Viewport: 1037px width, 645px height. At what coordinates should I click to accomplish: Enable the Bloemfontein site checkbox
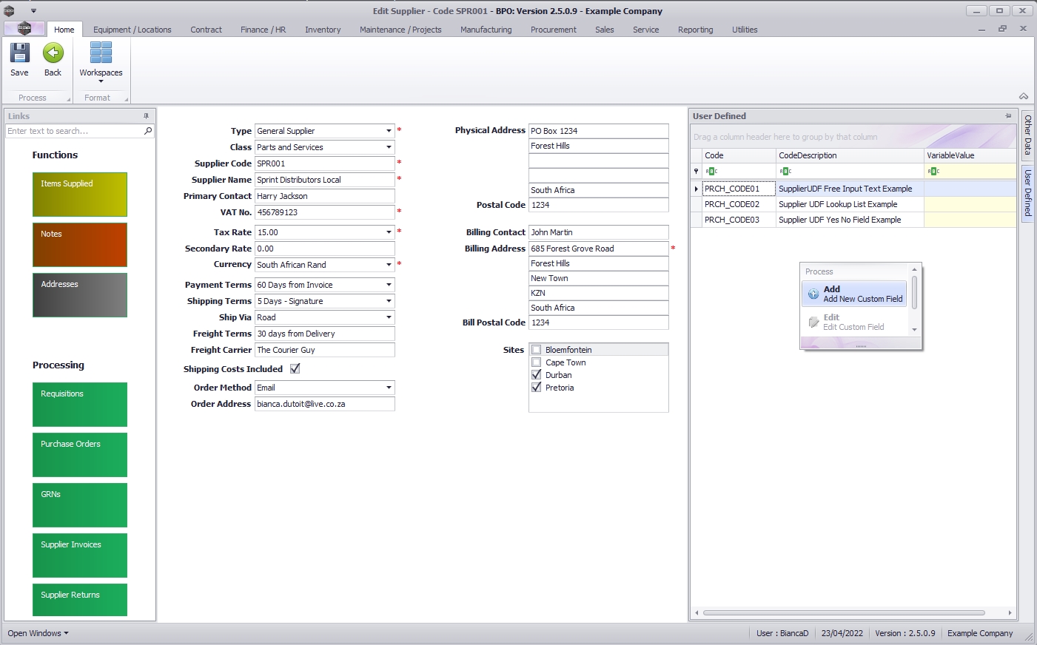(537, 350)
